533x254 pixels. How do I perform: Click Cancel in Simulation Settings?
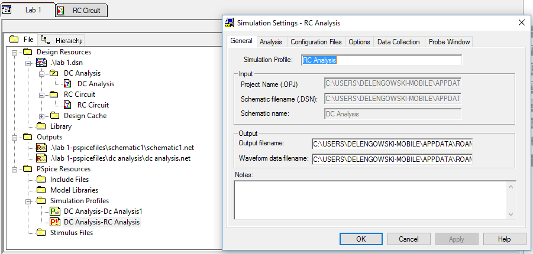(409, 239)
